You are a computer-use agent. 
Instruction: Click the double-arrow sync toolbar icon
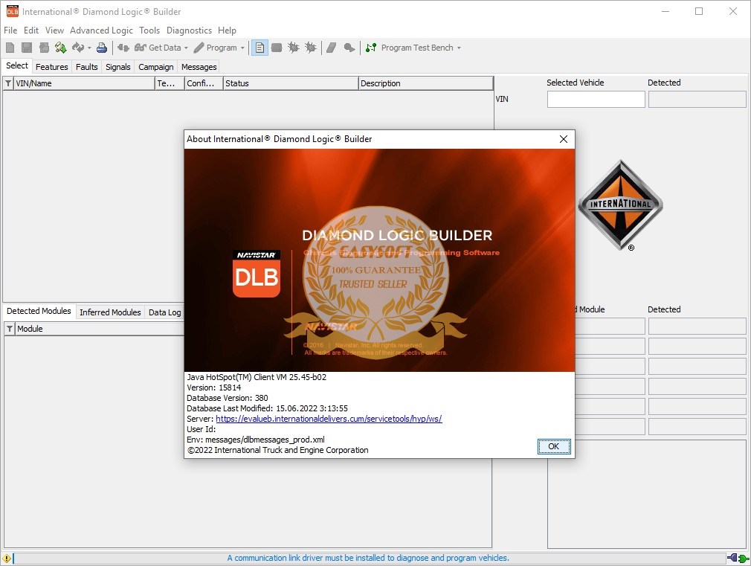click(78, 48)
